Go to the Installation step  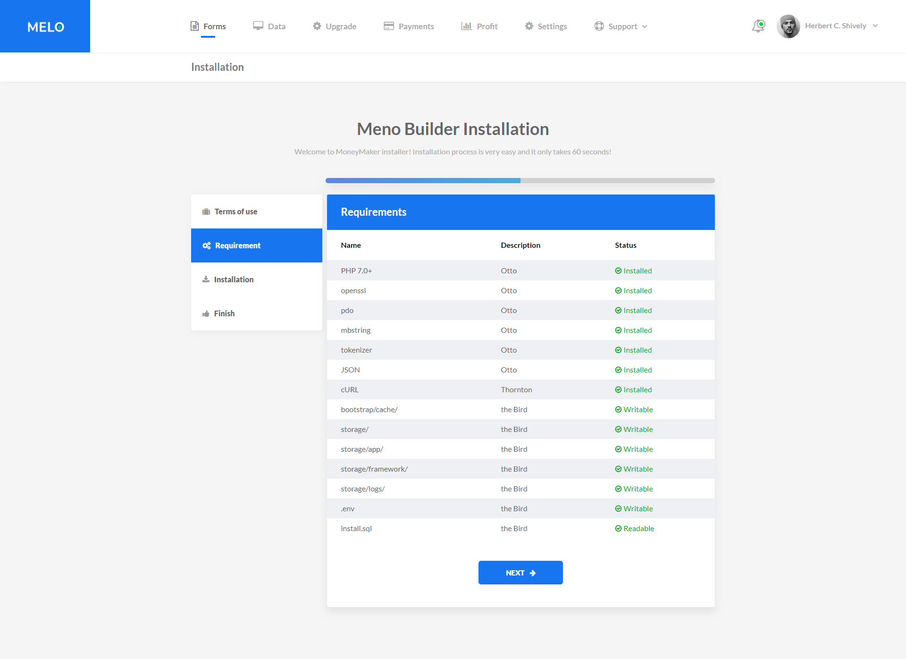pos(257,279)
